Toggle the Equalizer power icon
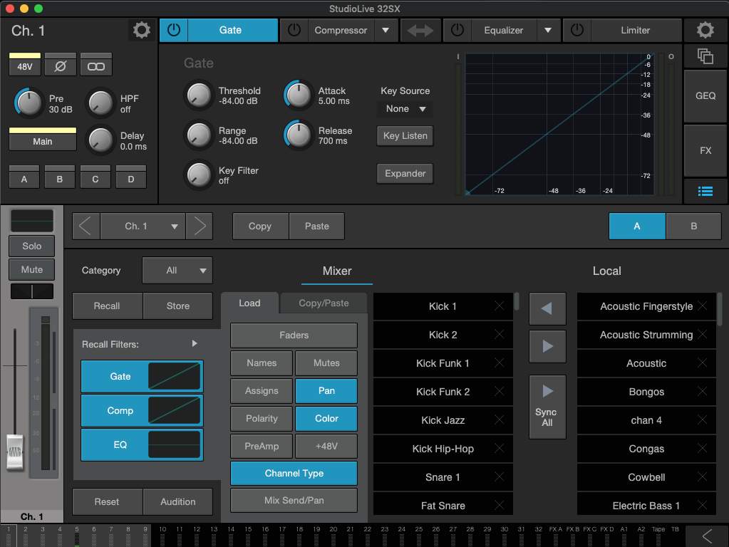 (x=457, y=30)
